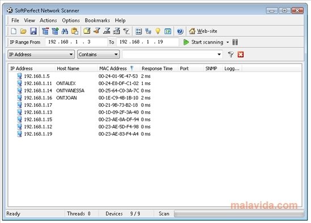Open help with the blue question mark icon
The image size is (311, 223).
coord(180,31)
